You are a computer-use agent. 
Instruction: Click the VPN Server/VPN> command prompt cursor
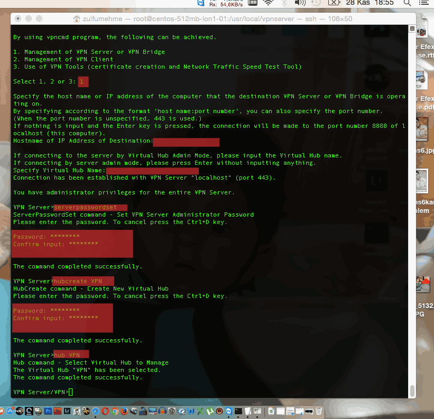pyautogui.click(x=71, y=392)
